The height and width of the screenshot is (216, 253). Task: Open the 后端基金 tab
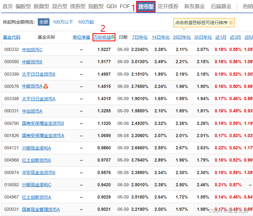pos(221,6)
